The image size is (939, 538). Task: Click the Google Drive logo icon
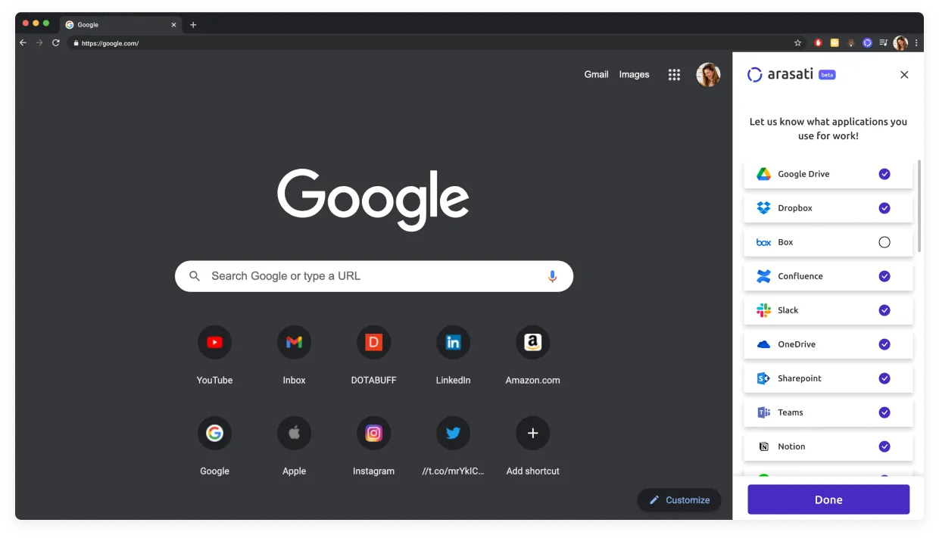[763, 174]
